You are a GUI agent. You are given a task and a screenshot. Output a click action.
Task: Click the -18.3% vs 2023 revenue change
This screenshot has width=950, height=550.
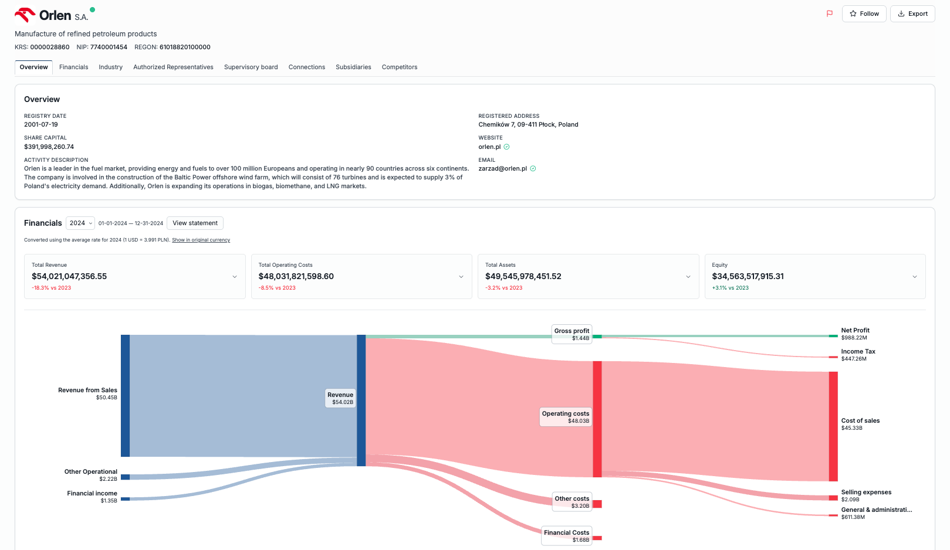pyautogui.click(x=51, y=288)
